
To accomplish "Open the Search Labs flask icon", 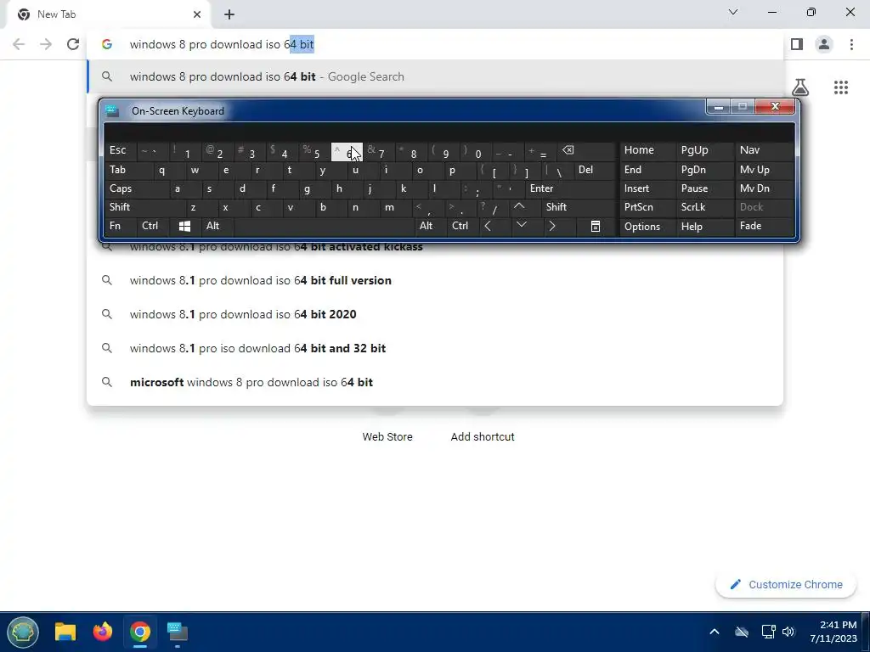I will tap(800, 87).
